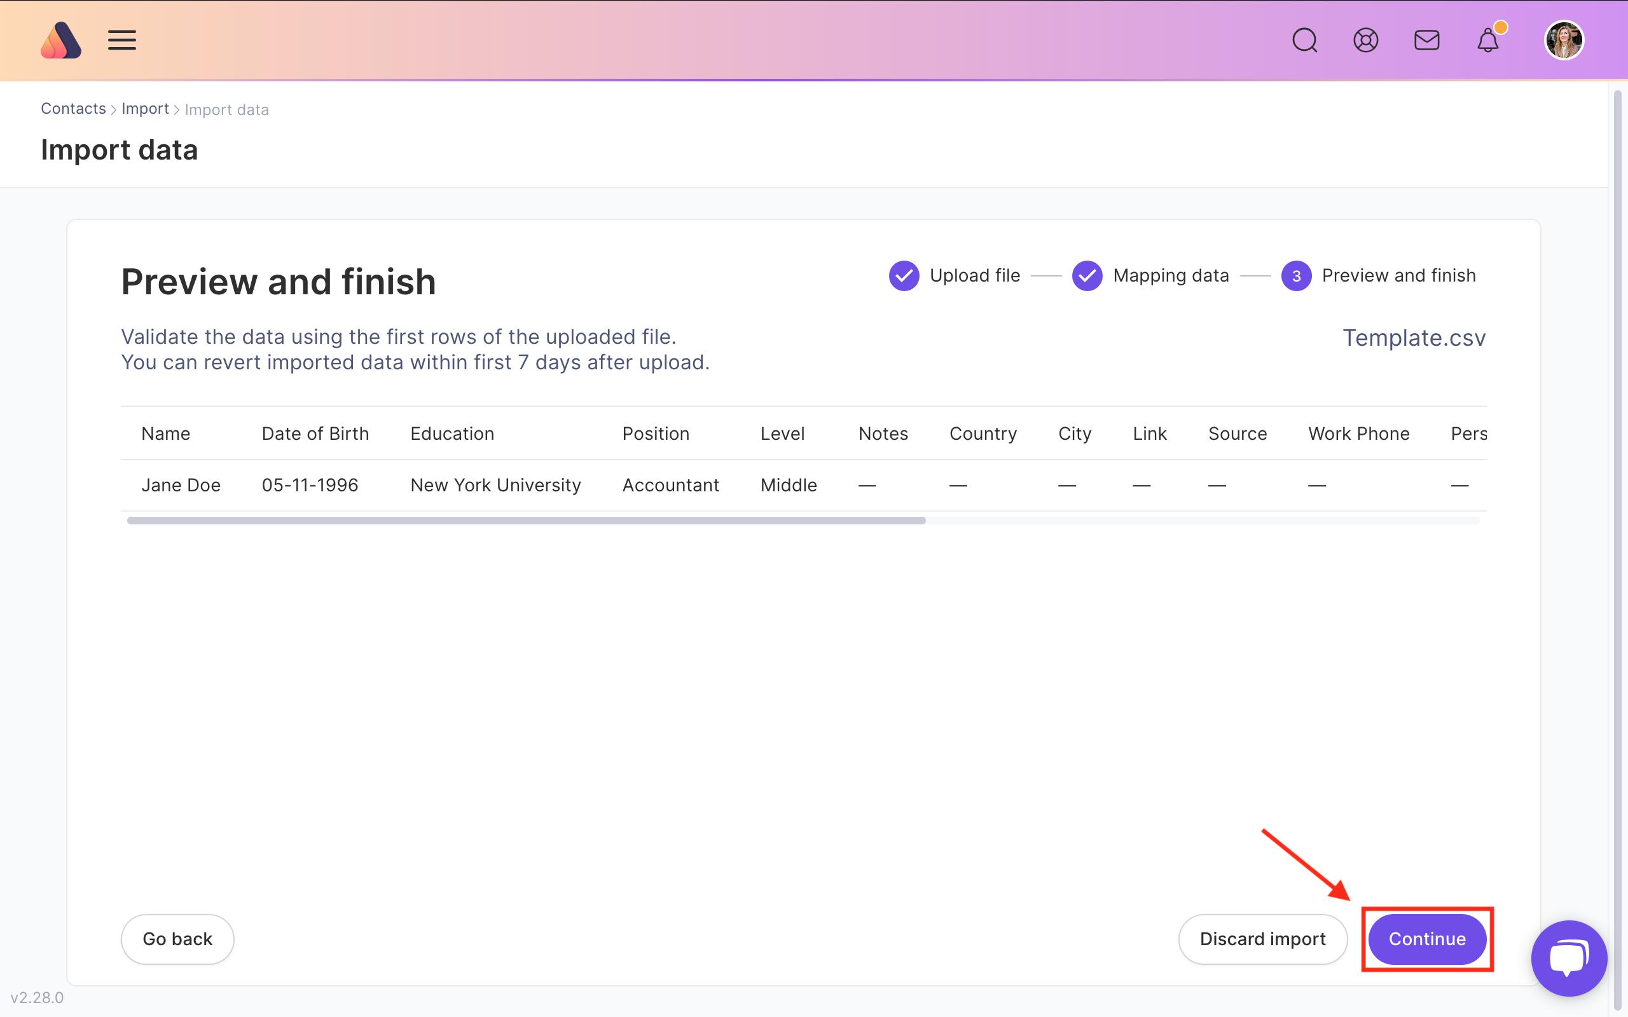Click the Template.csv file name
Image resolution: width=1628 pixels, height=1017 pixels.
pyautogui.click(x=1414, y=338)
